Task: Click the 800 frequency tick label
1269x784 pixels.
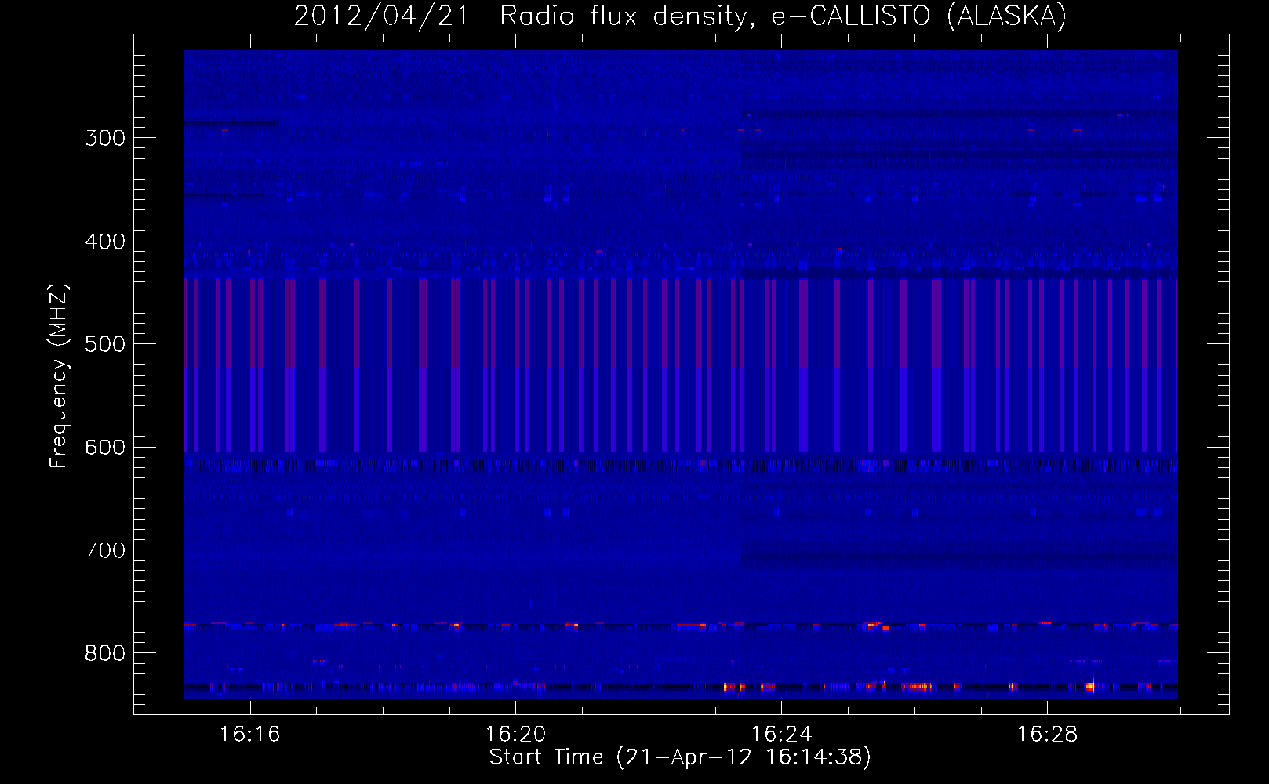Action: point(105,654)
